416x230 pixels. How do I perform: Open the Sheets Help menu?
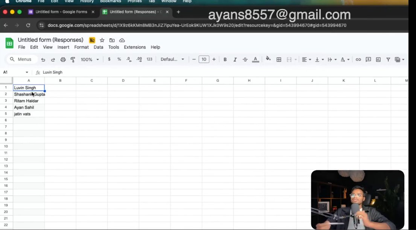click(x=155, y=47)
